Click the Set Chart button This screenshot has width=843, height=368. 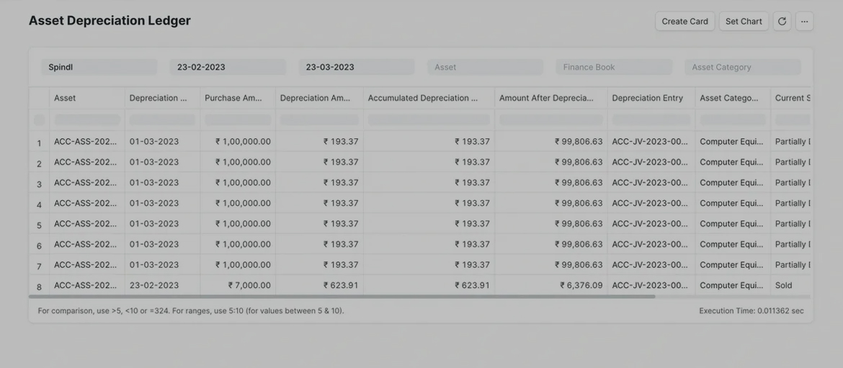[743, 22]
